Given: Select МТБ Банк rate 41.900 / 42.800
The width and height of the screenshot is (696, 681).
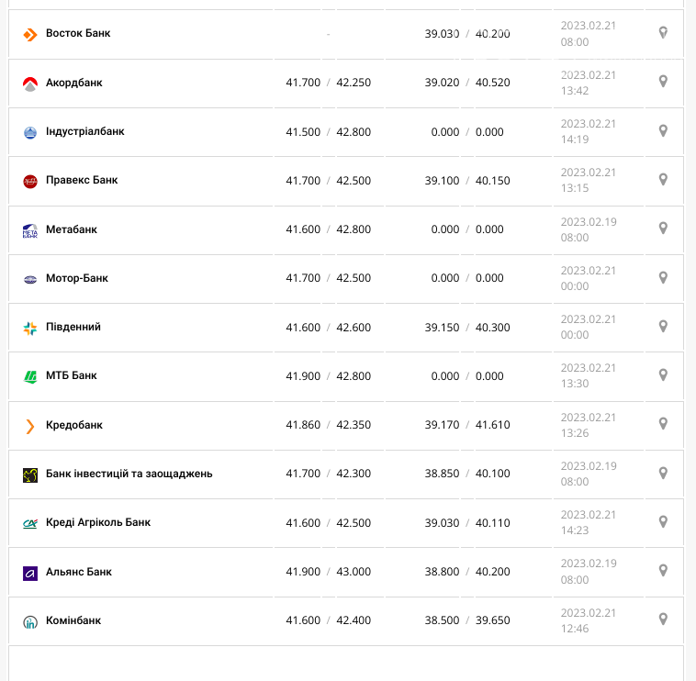Looking at the screenshot, I should pyautogui.click(x=329, y=376).
